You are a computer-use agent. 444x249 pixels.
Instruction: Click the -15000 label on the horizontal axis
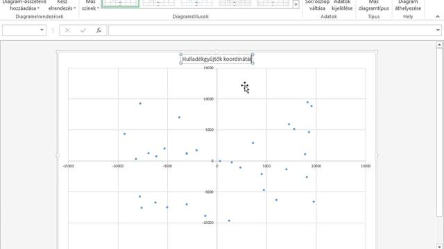click(x=68, y=166)
